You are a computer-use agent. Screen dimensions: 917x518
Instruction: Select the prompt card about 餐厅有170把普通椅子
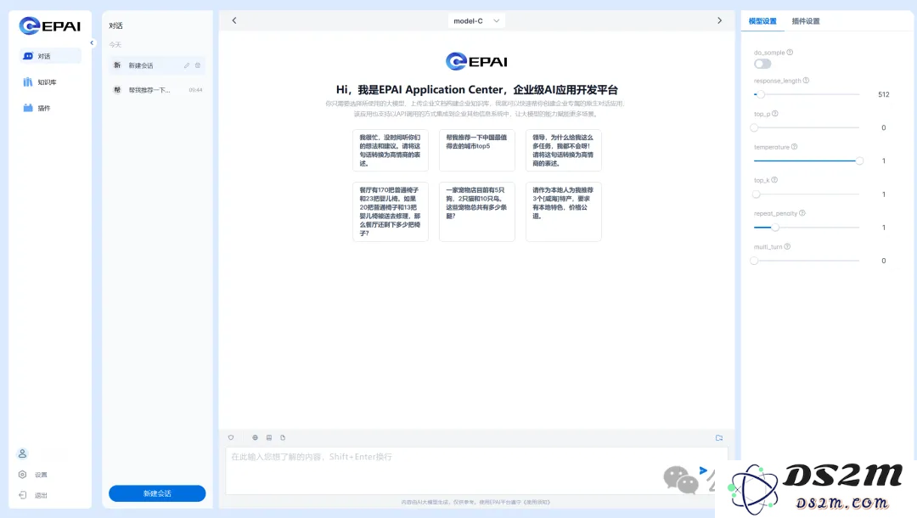[391, 211]
